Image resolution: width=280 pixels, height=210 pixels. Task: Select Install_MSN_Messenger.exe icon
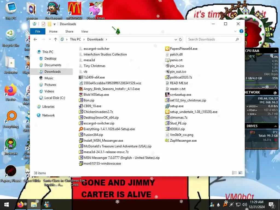(x=81, y=141)
